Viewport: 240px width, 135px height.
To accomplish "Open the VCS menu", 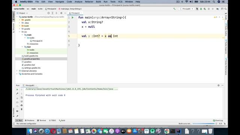I will (x=120, y=1).
